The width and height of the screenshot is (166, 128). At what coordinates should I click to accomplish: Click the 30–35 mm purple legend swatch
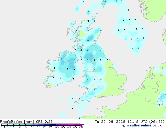coord(59,125)
